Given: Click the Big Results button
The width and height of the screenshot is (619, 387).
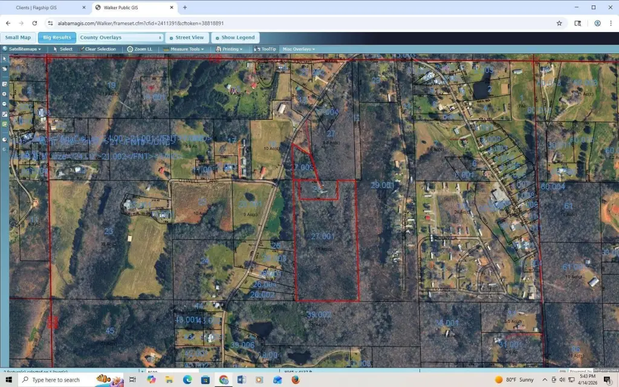Looking at the screenshot, I should (57, 37).
